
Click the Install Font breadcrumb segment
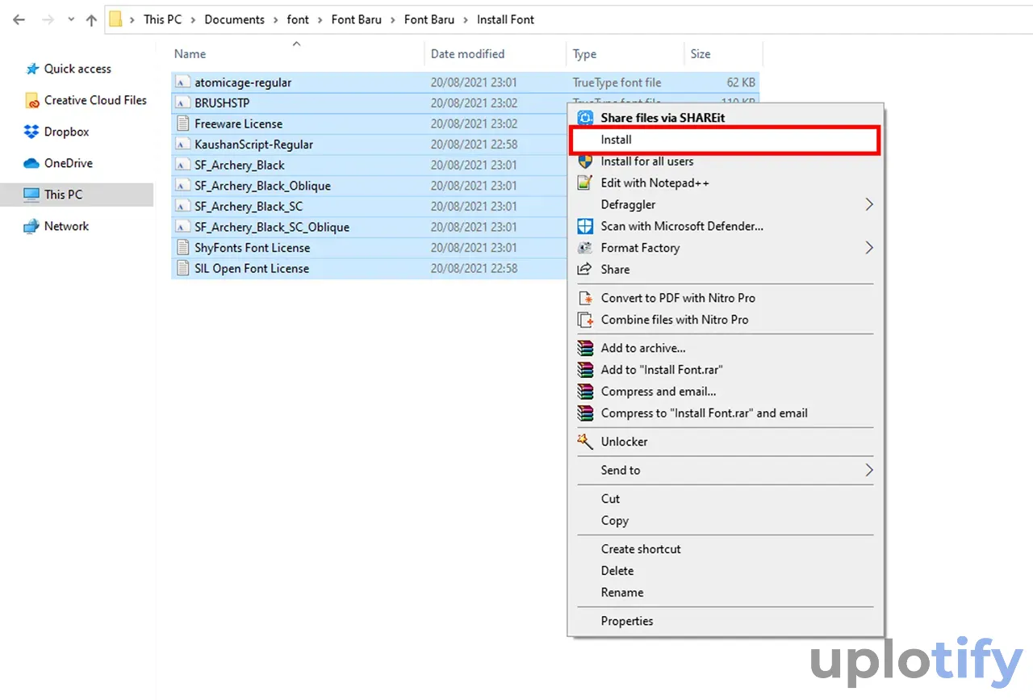[x=506, y=19]
